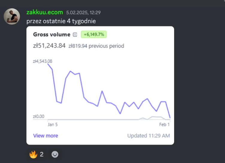Open the View more link
225x163 pixels.
45,136
